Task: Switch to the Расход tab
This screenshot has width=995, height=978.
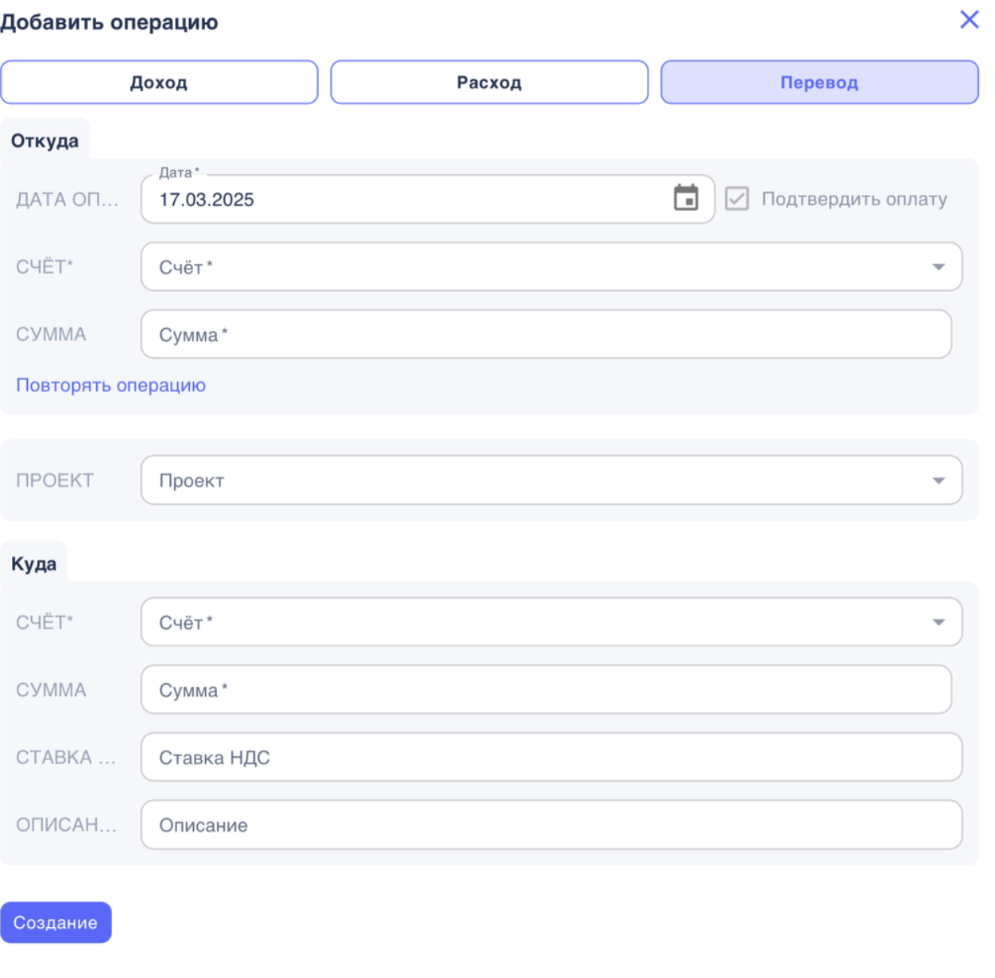Action: [x=489, y=83]
